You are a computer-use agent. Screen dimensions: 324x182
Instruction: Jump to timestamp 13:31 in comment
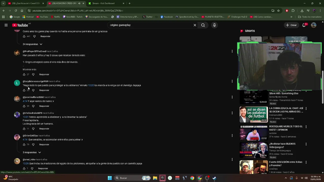pyautogui.click(x=26, y=117)
